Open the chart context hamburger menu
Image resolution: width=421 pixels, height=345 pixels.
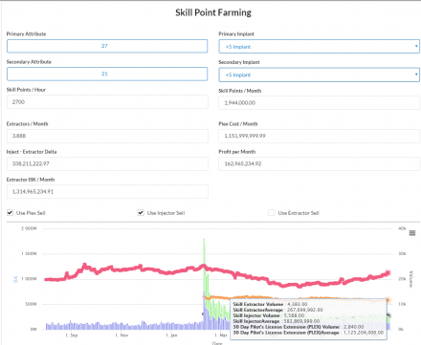pos(412,233)
